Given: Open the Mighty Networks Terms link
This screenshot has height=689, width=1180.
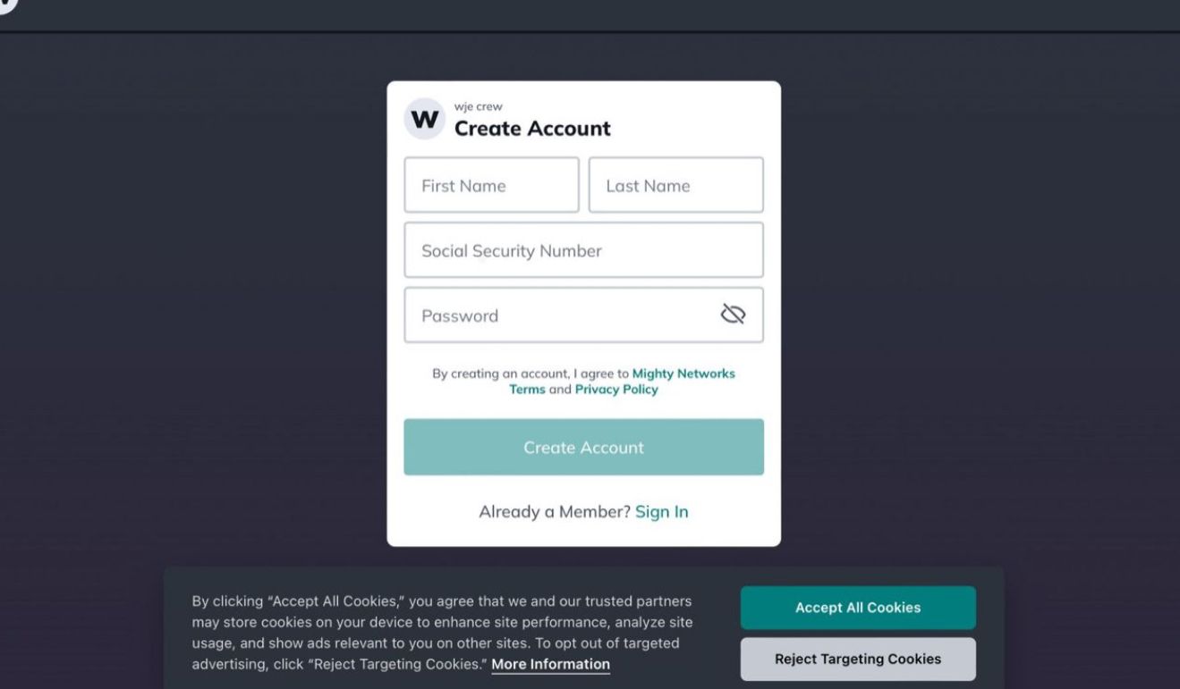Looking at the screenshot, I should click(x=683, y=374).
